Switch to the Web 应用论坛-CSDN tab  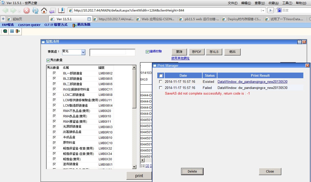coord(156,19)
